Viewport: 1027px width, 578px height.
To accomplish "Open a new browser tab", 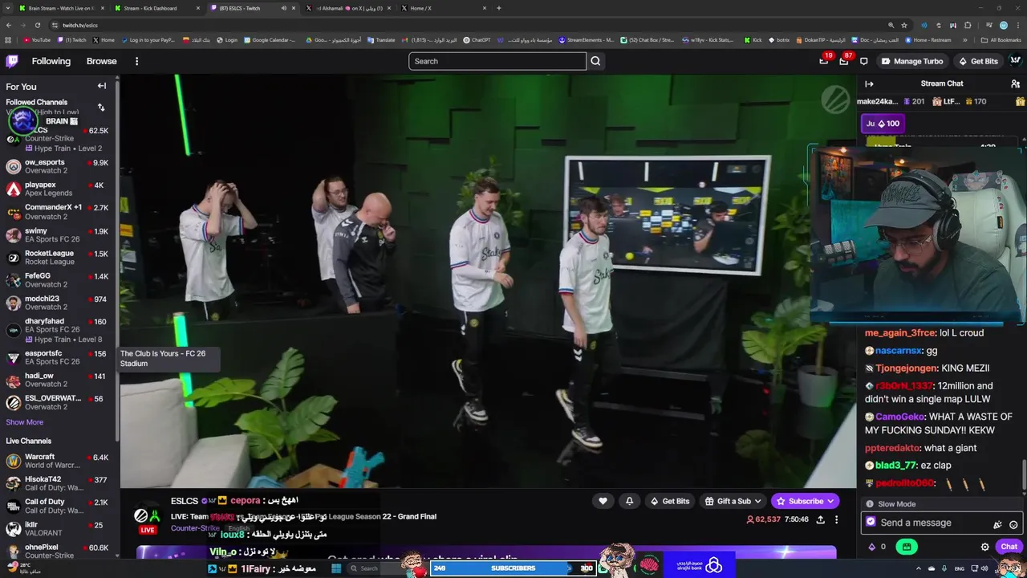I will [499, 8].
